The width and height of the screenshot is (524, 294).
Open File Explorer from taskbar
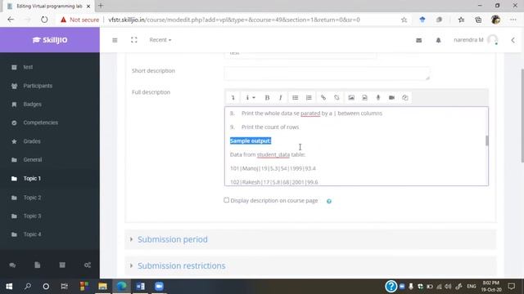(102, 287)
